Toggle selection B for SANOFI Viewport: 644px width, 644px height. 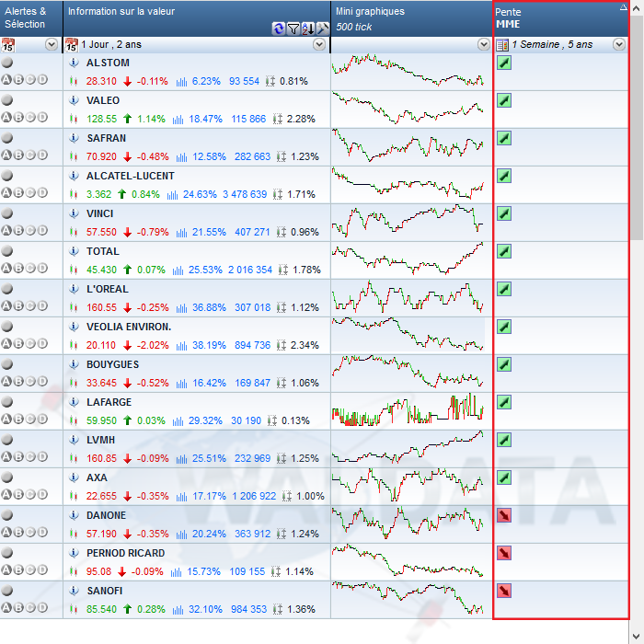[18, 607]
